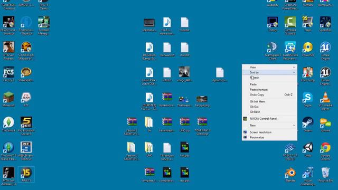Choose Paste shortcut in context menu
Image resolution: width=338 pixels, height=190 pixels.
[269, 89]
